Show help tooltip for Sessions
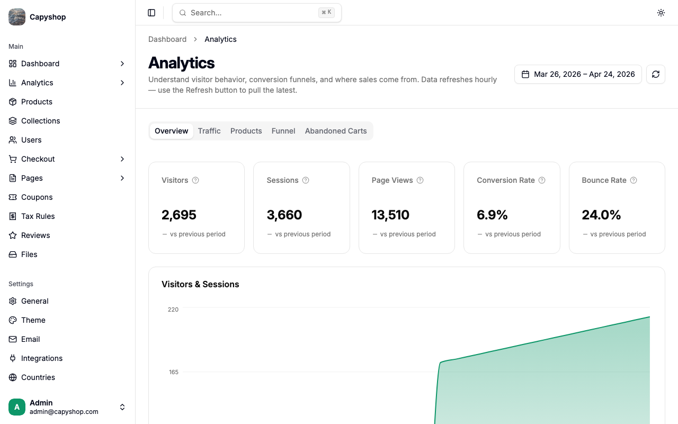The image size is (678, 424). coord(306,180)
